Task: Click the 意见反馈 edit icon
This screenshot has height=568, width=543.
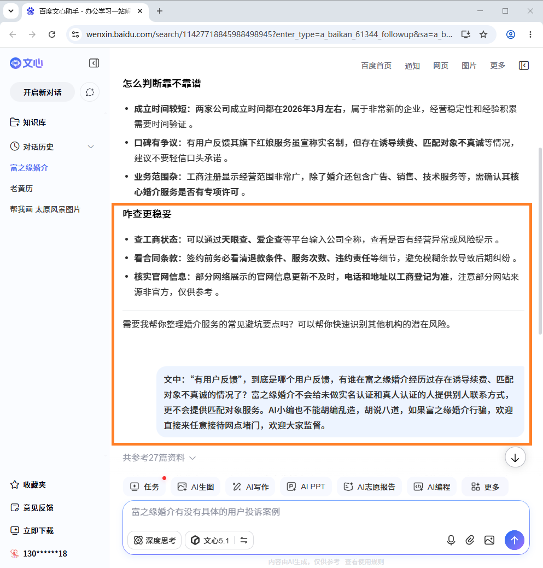Action: coord(15,507)
